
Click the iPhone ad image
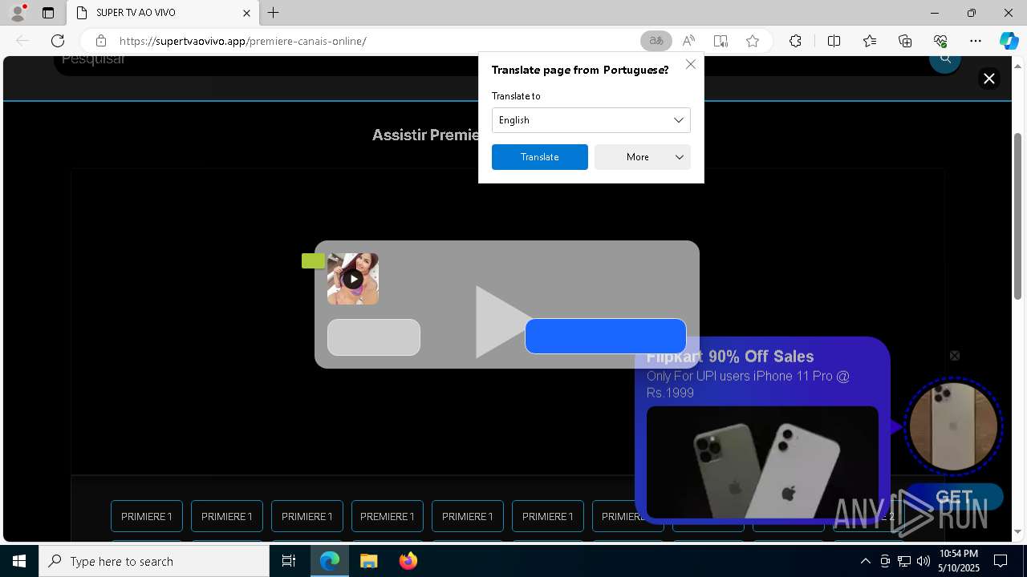click(x=762, y=462)
